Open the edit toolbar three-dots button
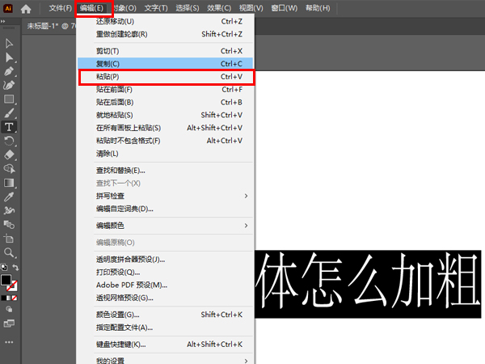Viewport: 485px width, 364px height. [10, 343]
